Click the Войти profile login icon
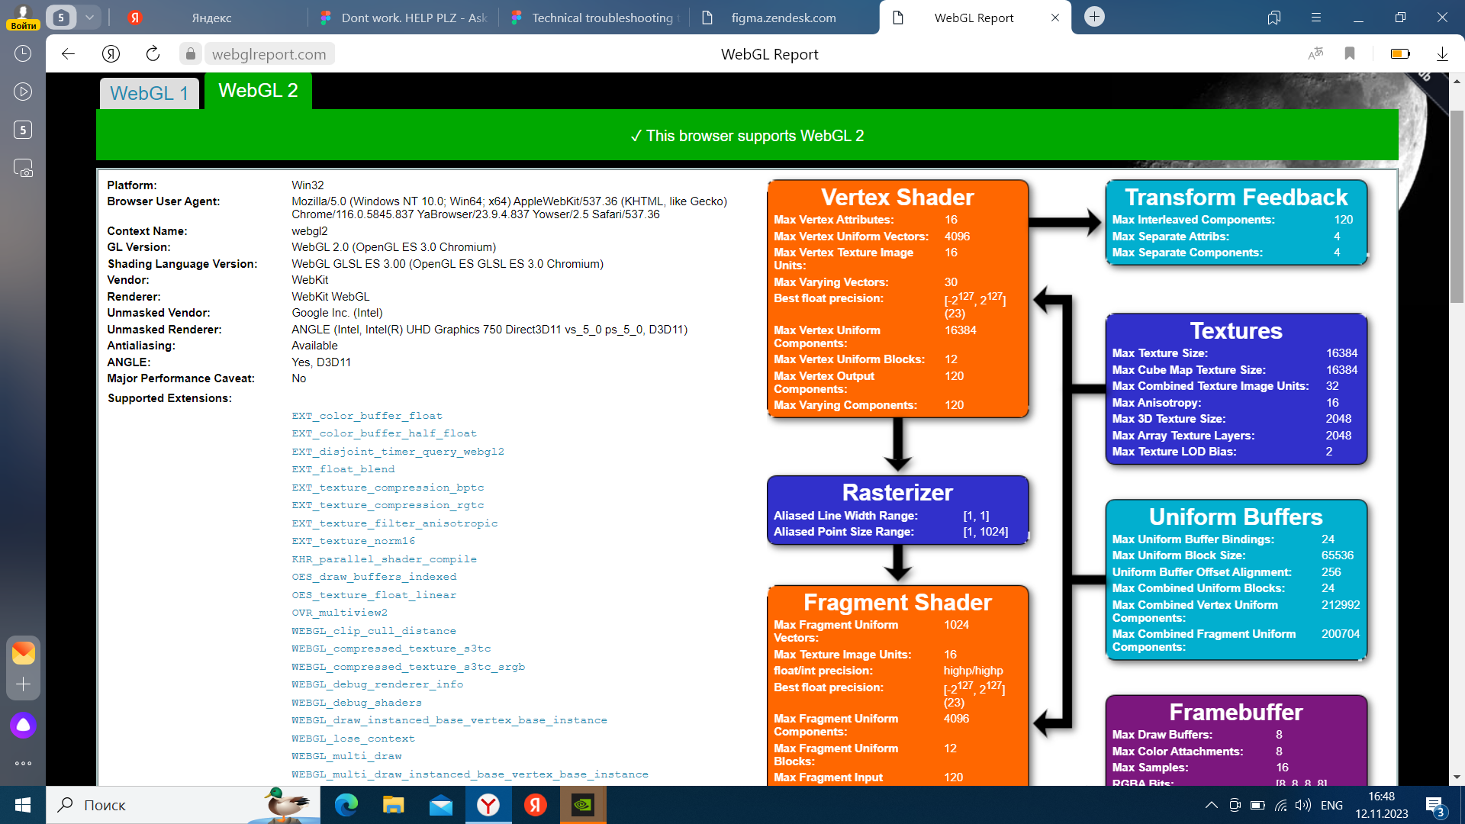1465x824 pixels. (x=23, y=17)
